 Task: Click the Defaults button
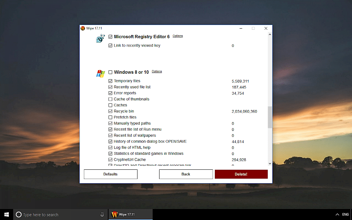point(110,174)
